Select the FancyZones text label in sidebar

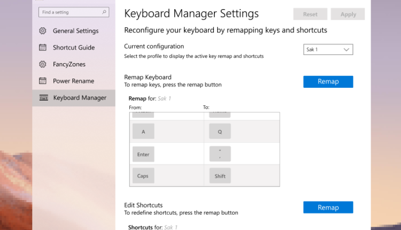(69, 64)
